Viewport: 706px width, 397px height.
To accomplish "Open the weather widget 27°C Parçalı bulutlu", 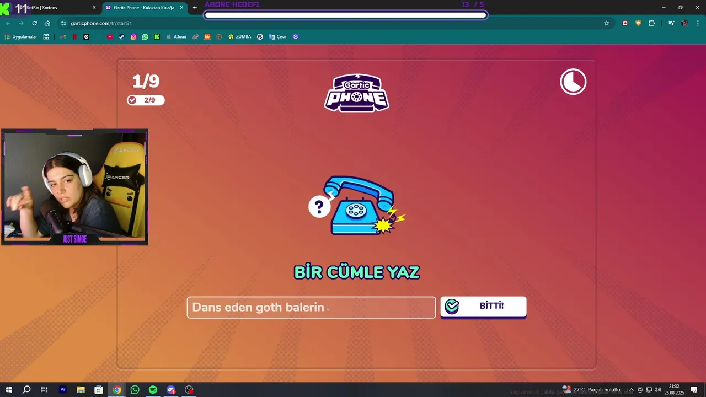I will [x=592, y=390].
